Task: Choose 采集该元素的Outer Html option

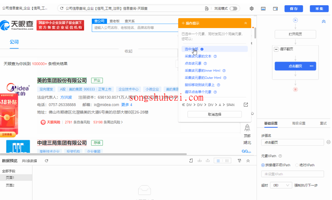Action: [203, 78]
